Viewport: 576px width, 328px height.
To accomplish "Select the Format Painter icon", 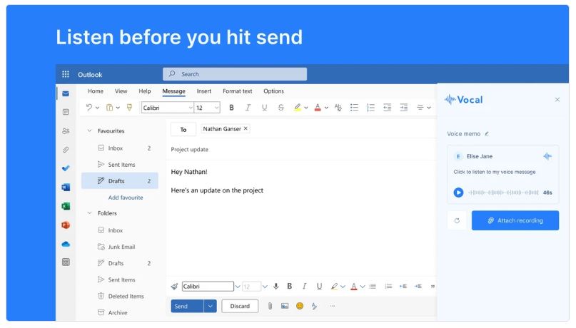I will [x=129, y=108].
